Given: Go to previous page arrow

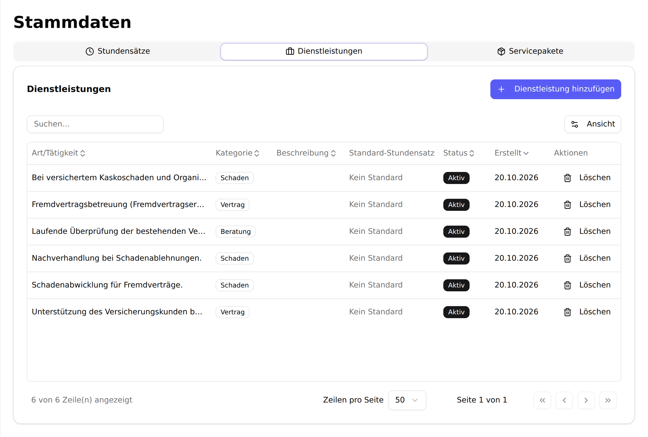Looking at the screenshot, I should 564,400.
